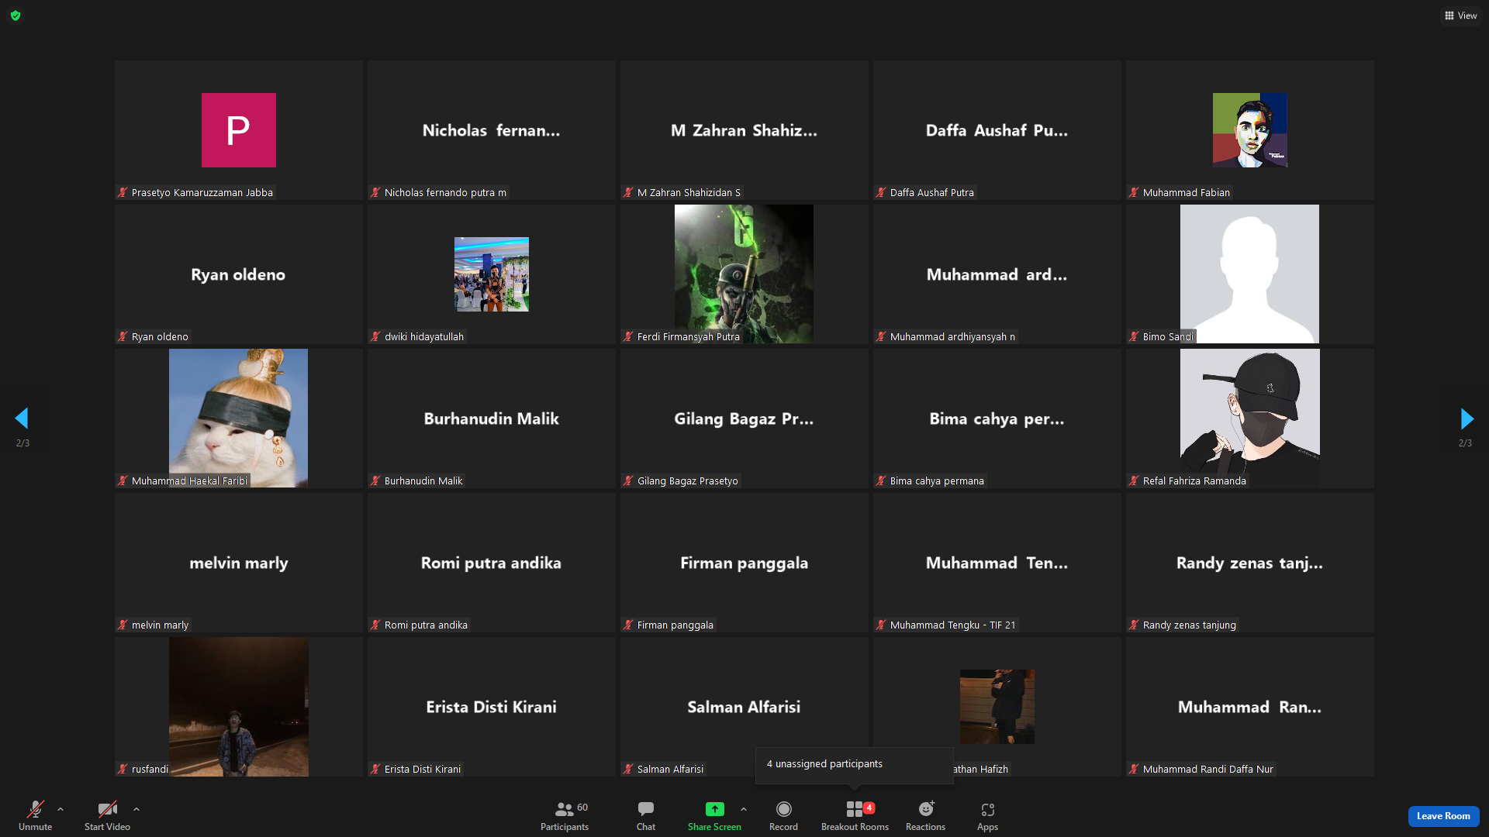The height and width of the screenshot is (837, 1489).
Task: Click the Gilang Bagaz Prasetyo name label
Action: coord(688,481)
